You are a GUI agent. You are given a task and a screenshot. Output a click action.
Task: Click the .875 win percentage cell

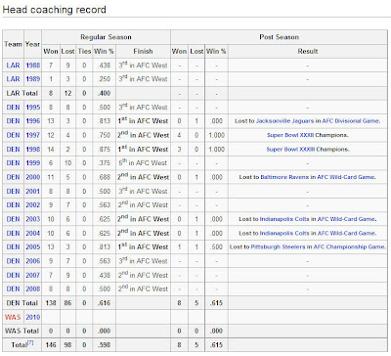pyautogui.click(x=105, y=150)
